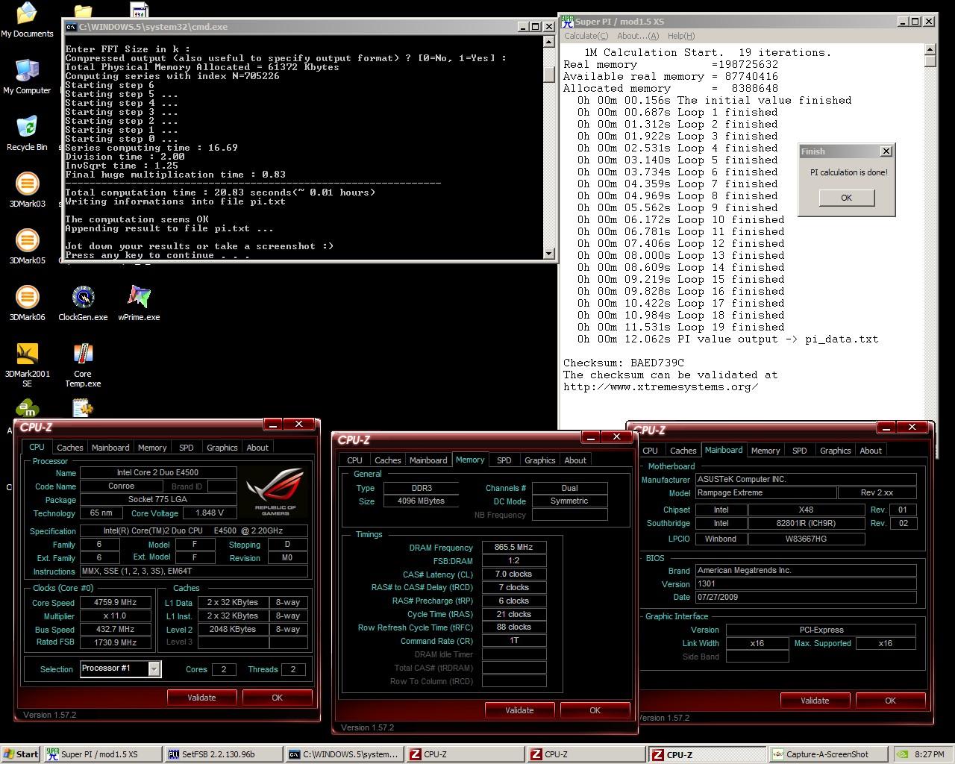Open About menu in Super PI

[638, 36]
